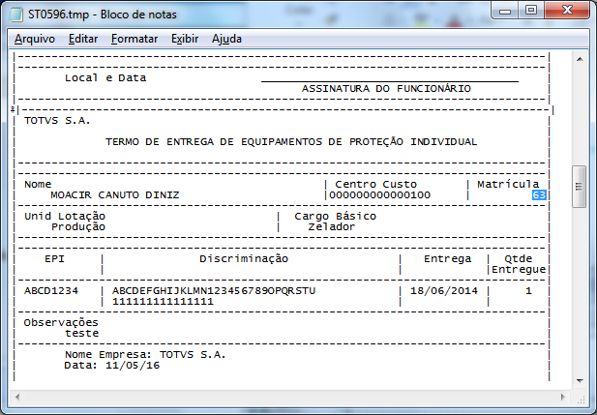The width and height of the screenshot is (597, 415).
Task: Click the line 111111111111111
Action: point(163,302)
